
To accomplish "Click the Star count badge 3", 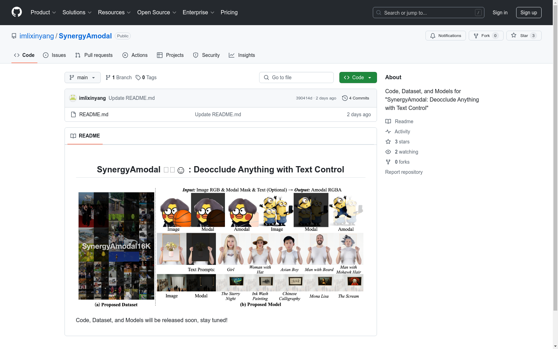I will (533, 36).
